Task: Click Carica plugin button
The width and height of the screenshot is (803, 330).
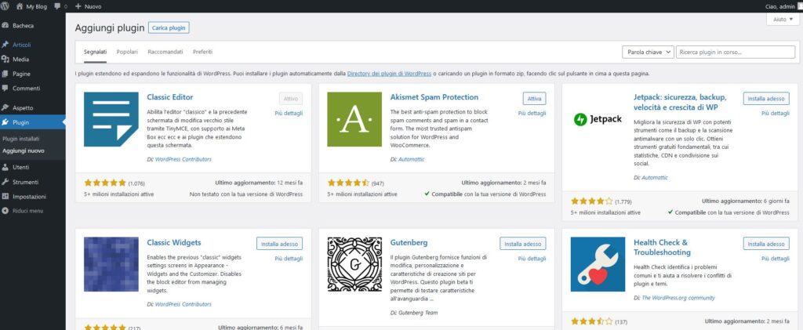Action: click(169, 28)
